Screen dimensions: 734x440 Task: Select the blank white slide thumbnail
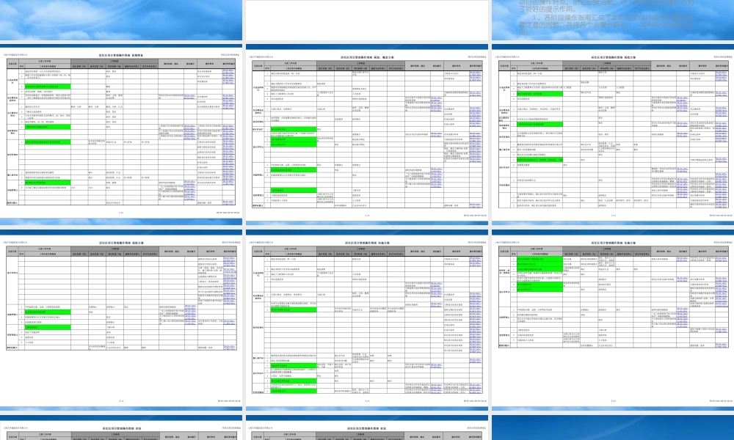click(x=367, y=20)
